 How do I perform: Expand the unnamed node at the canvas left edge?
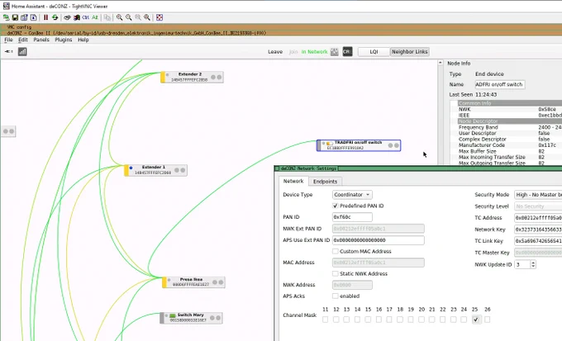[8, 131]
